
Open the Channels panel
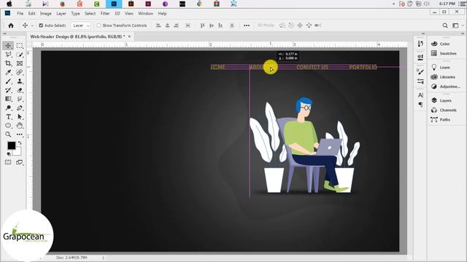point(444,110)
